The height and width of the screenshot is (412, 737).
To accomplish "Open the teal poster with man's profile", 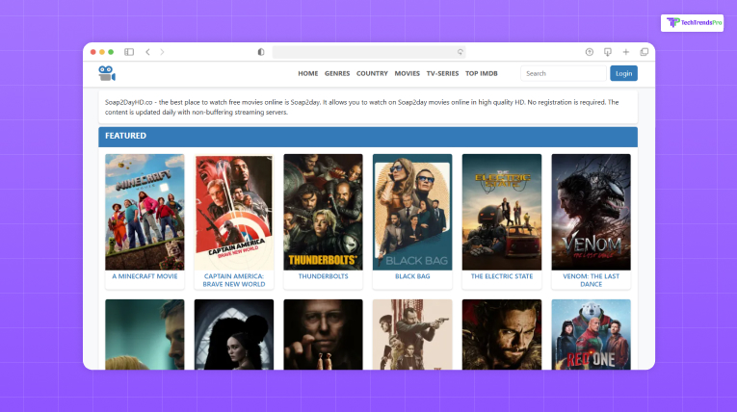I will point(145,334).
